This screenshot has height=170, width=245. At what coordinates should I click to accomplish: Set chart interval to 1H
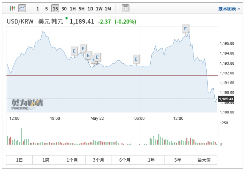(72, 9)
